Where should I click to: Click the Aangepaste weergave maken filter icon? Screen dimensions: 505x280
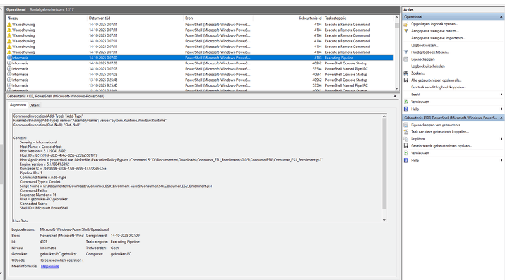406,31
